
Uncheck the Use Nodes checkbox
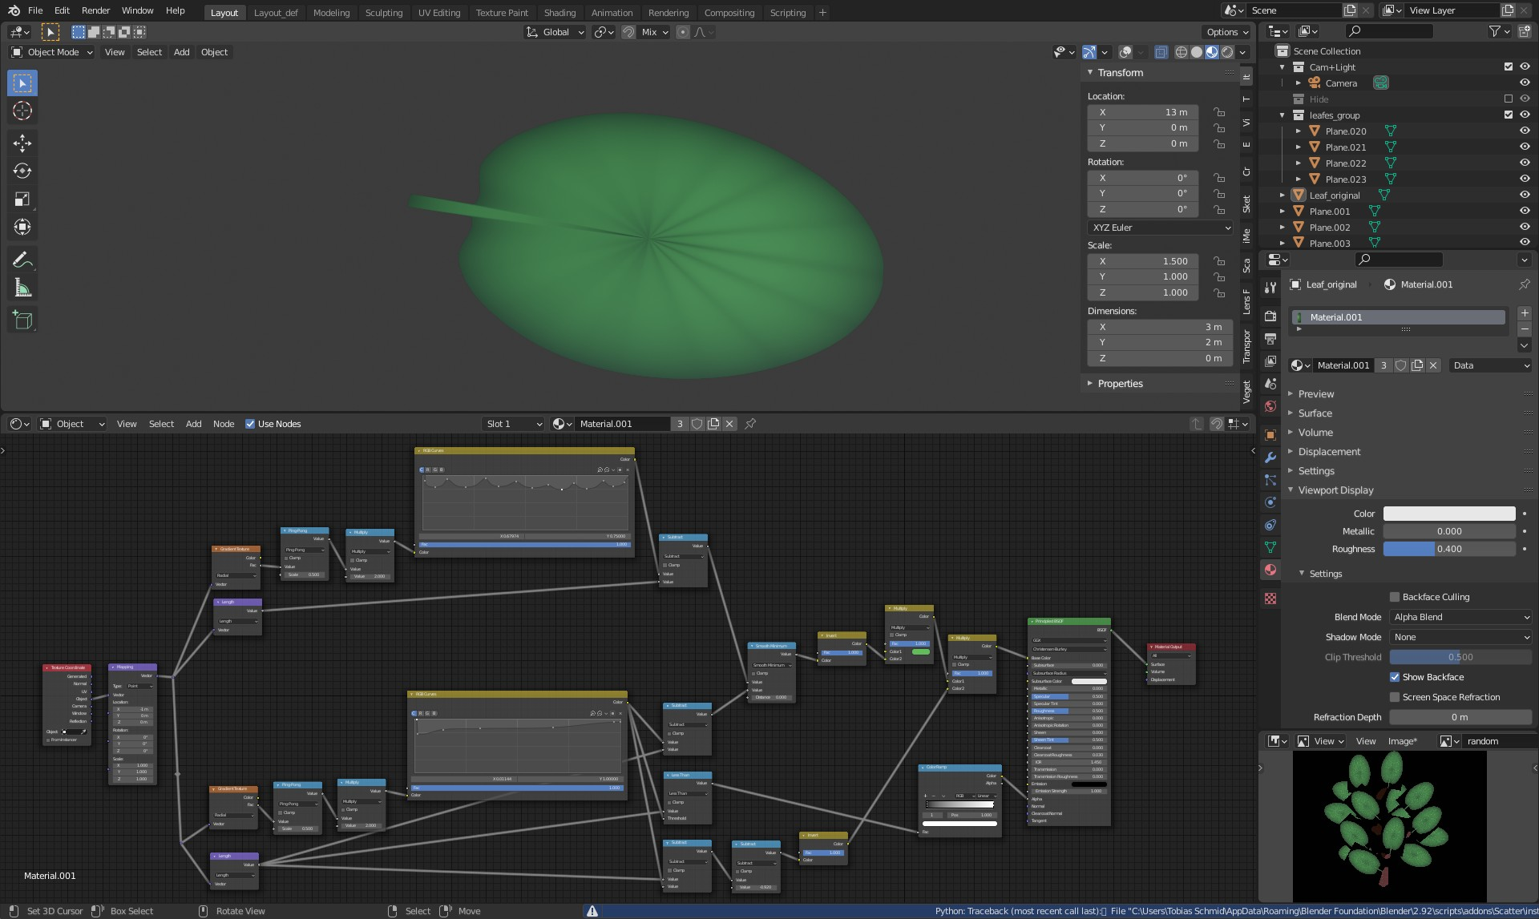[250, 424]
